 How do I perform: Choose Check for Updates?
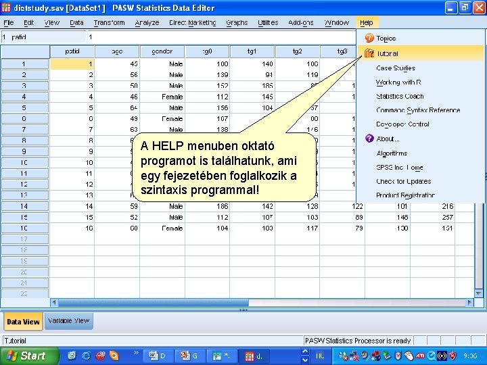pos(403,181)
